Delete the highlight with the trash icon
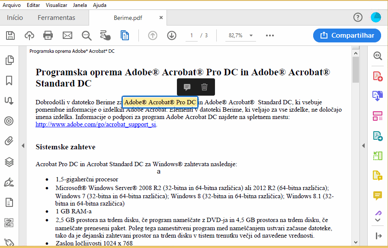Image resolution: width=388 pixels, height=248 pixels. 205,87
